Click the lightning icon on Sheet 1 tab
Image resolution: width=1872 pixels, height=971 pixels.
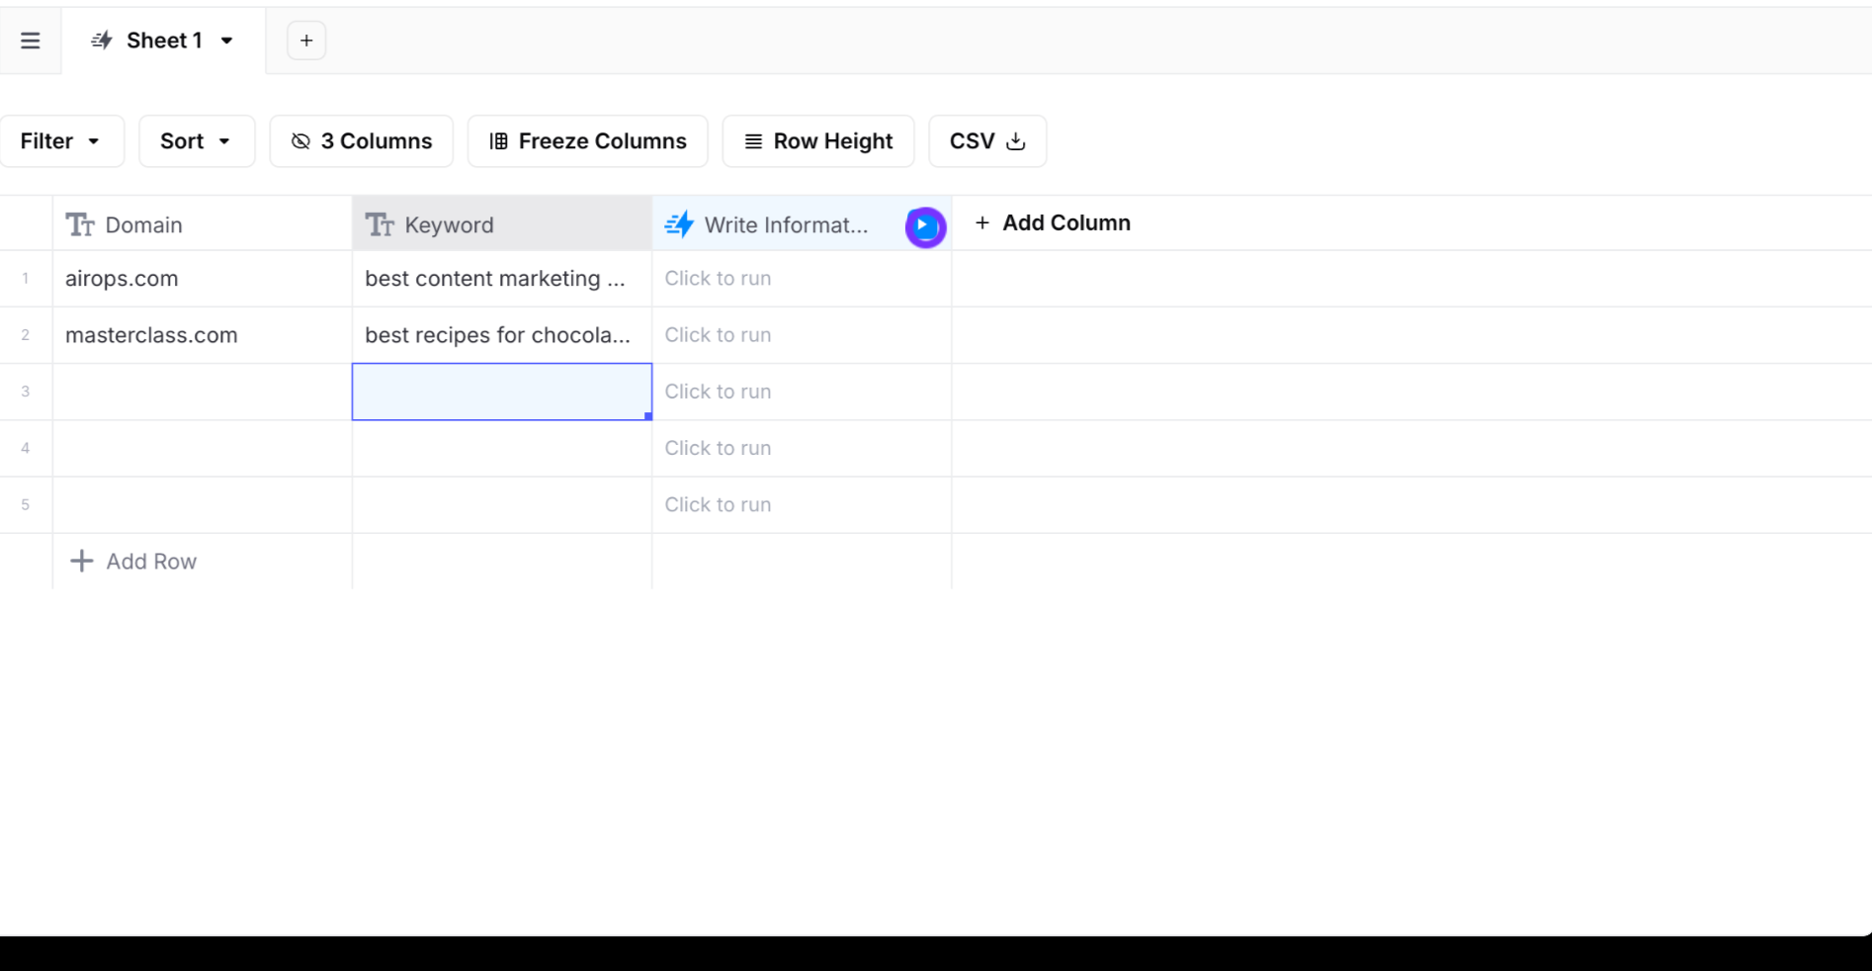coord(101,41)
